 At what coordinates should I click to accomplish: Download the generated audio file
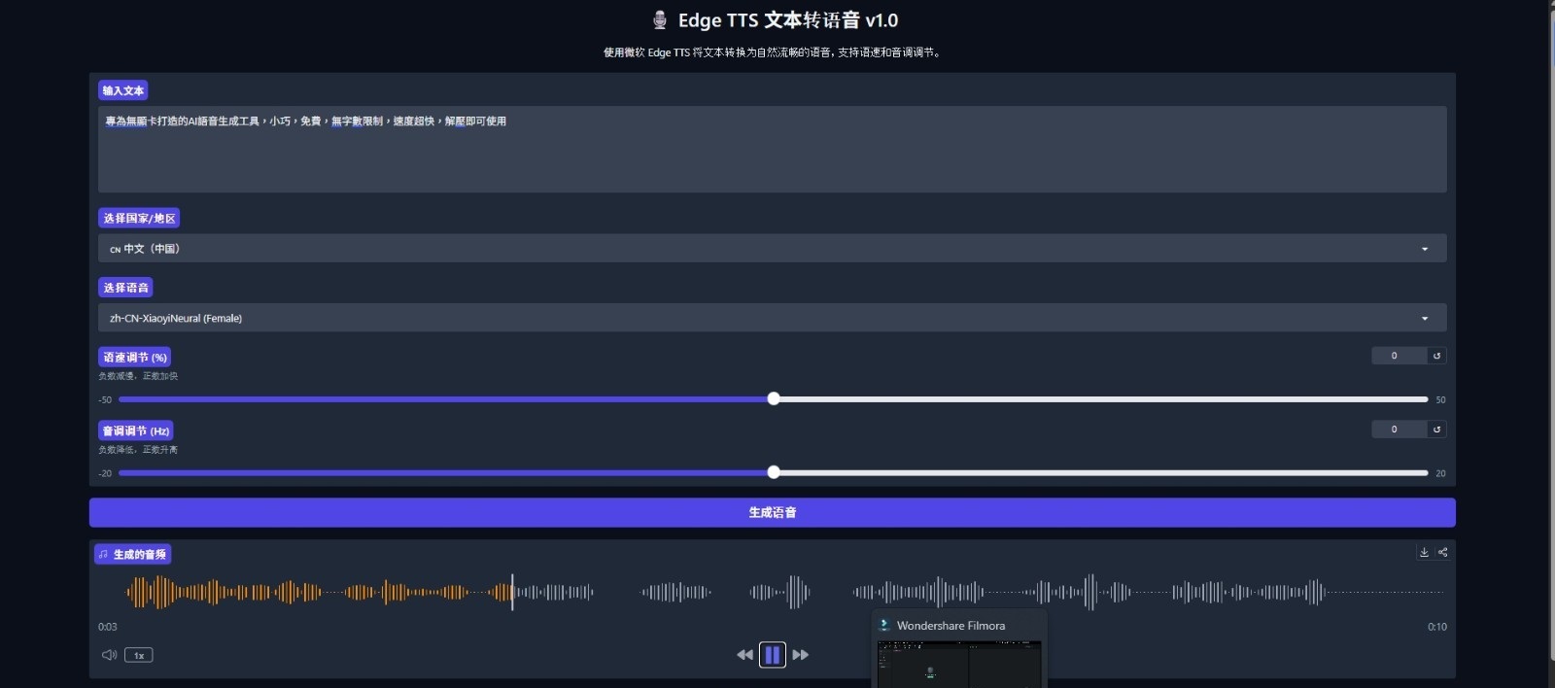coord(1424,552)
